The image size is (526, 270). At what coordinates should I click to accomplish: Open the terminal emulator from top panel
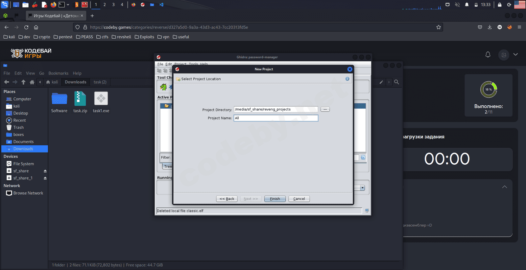point(61,5)
